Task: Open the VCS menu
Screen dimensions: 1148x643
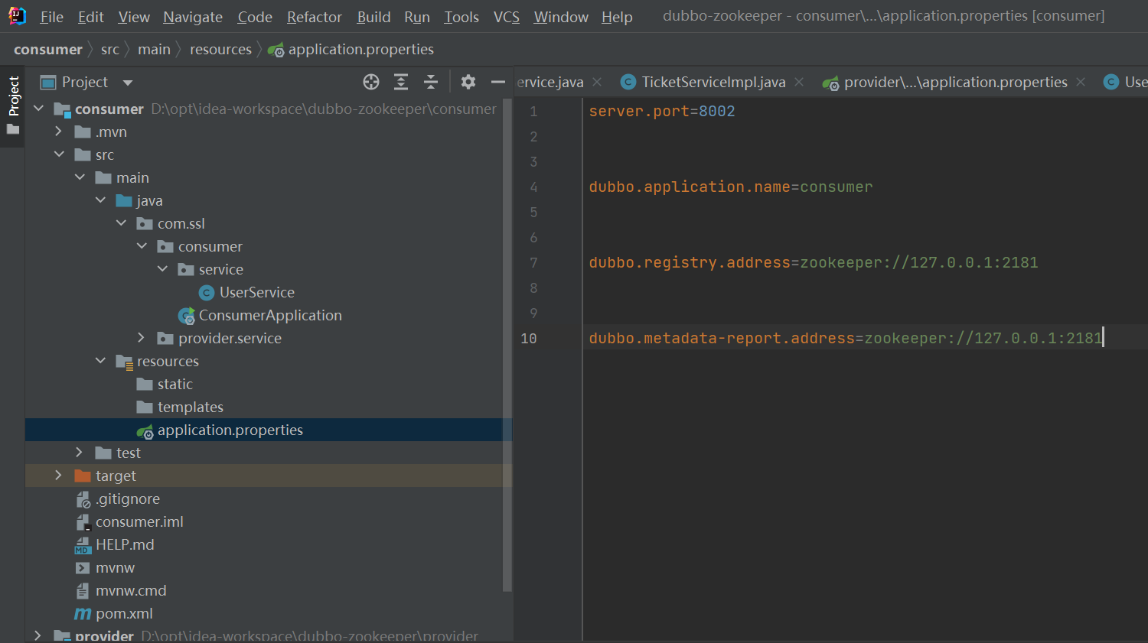Action: point(507,17)
